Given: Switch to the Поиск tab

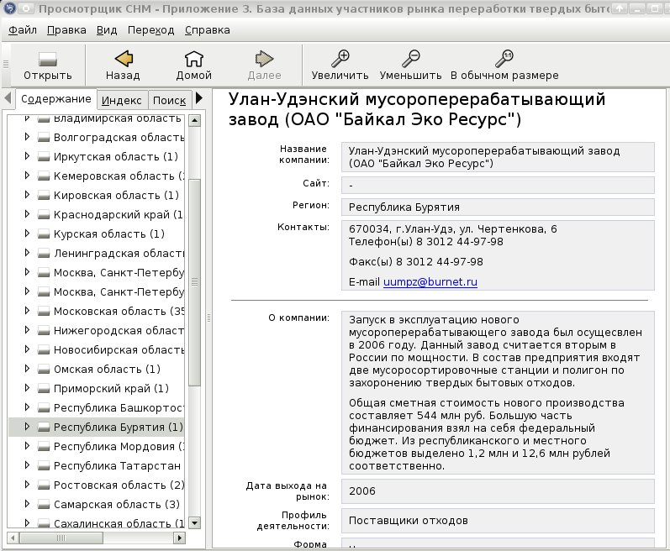Looking at the screenshot, I should [x=169, y=100].
